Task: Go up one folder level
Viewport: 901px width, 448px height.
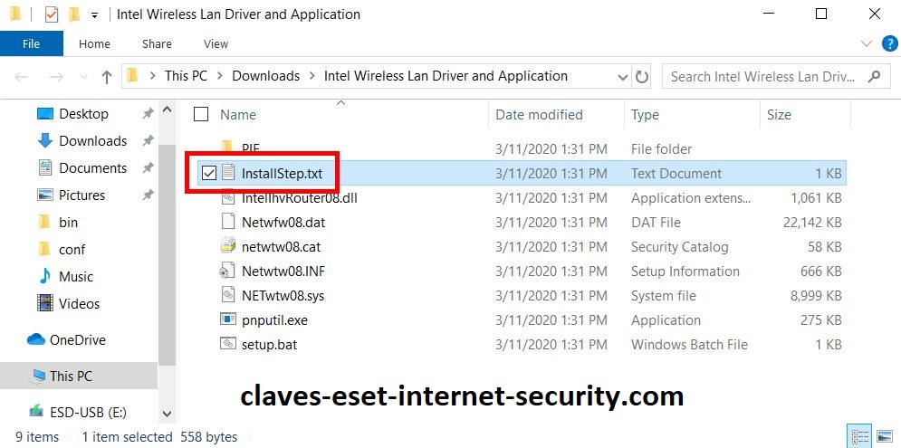Action: coord(107,77)
